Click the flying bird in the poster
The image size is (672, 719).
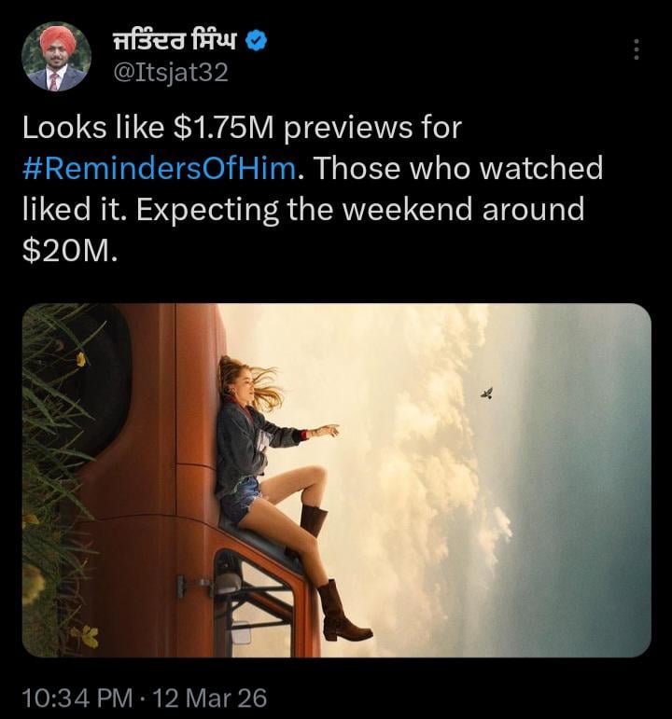point(487,393)
